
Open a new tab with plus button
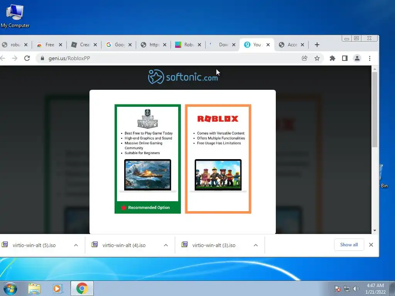point(317,45)
